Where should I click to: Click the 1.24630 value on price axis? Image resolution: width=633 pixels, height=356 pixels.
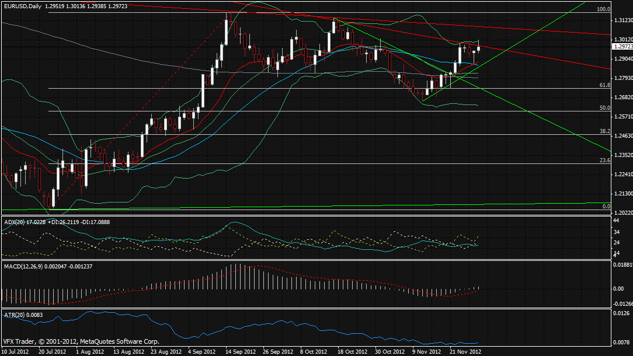point(622,136)
